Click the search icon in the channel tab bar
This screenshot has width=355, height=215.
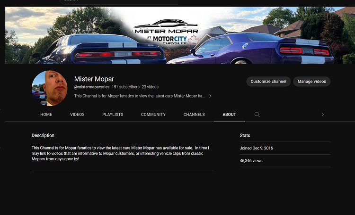tap(257, 115)
